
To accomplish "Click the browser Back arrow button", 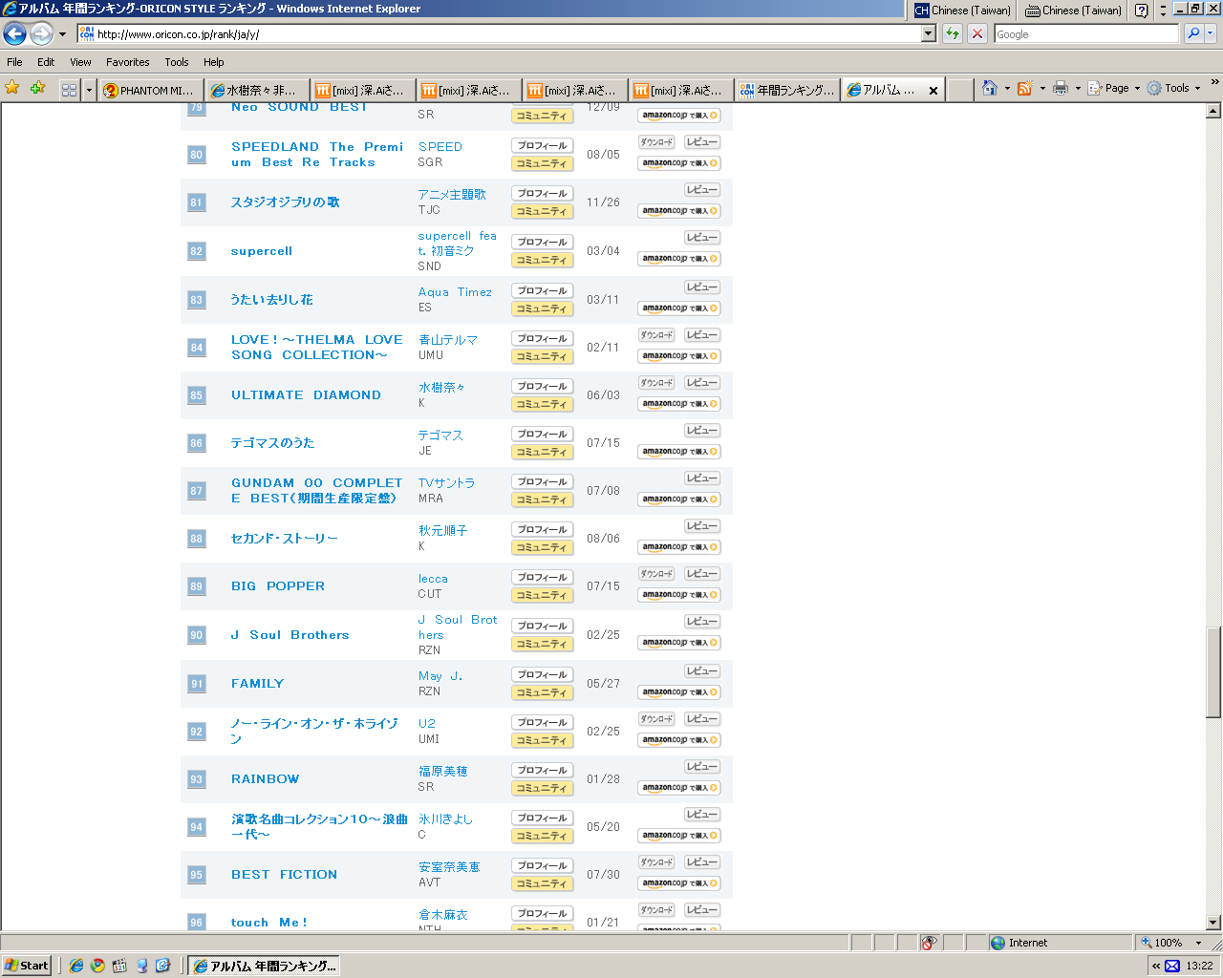I will pyautogui.click(x=14, y=34).
